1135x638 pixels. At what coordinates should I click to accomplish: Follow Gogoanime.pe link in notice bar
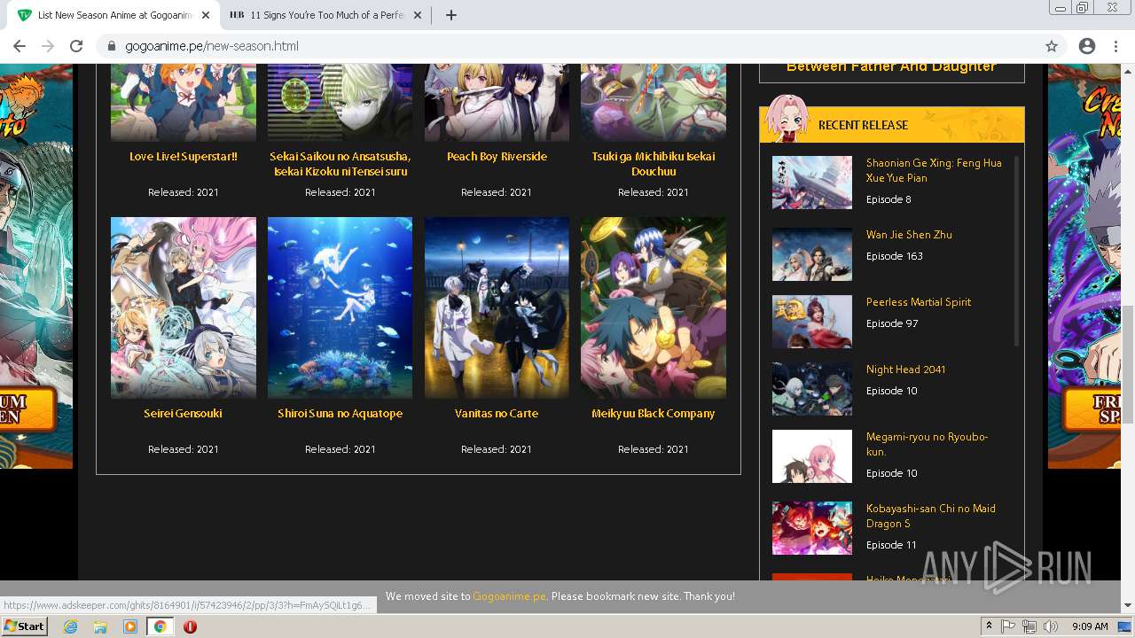pyautogui.click(x=509, y=596)
